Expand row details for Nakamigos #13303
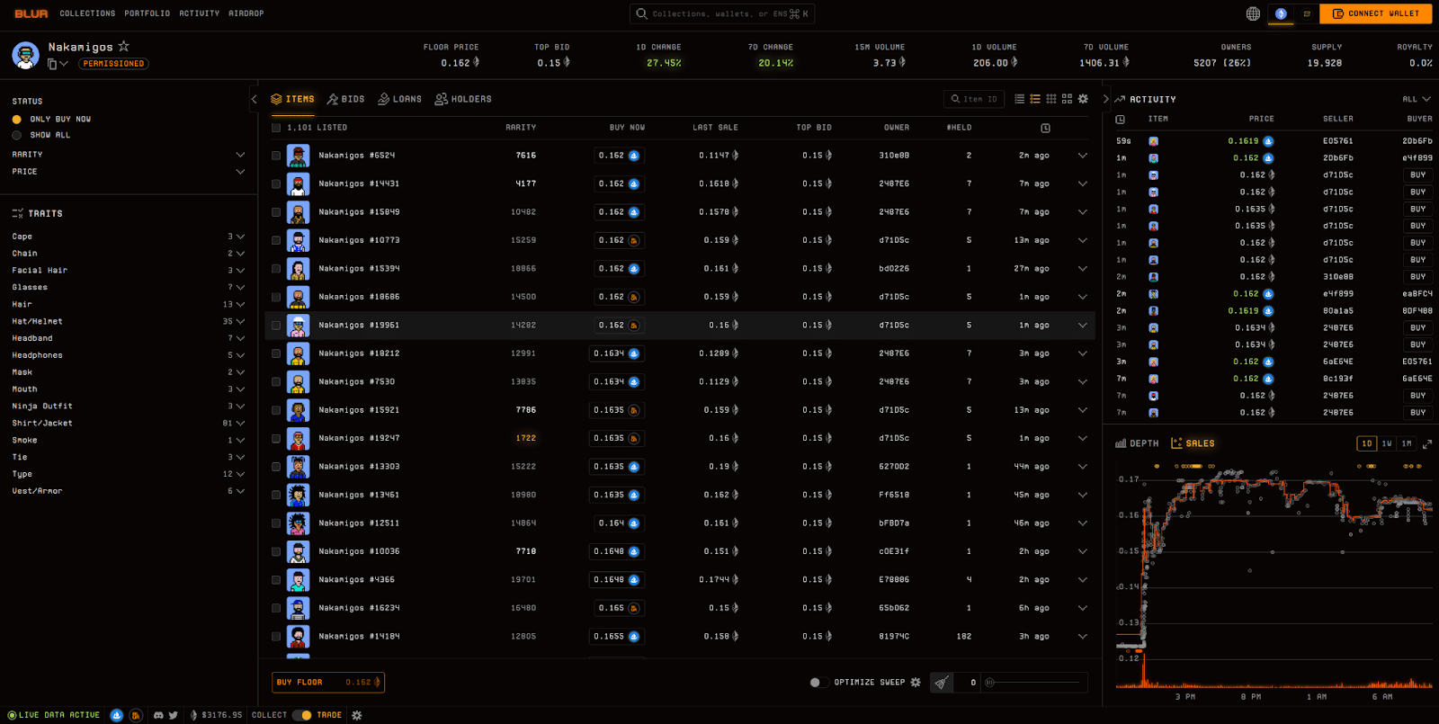 point(1083,467)
